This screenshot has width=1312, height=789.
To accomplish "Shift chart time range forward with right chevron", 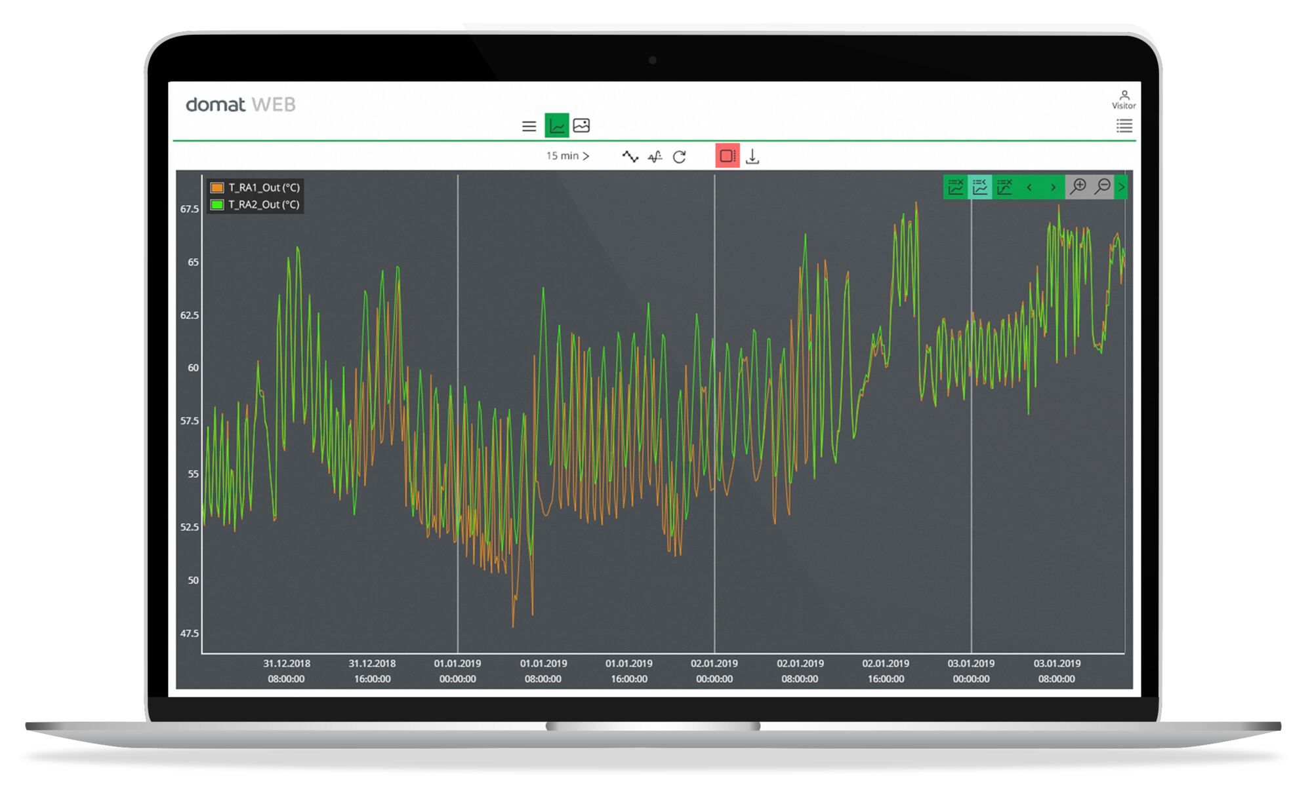I will [1054, 187].
